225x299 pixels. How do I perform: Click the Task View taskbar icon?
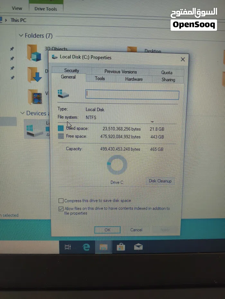pos(68,247)
